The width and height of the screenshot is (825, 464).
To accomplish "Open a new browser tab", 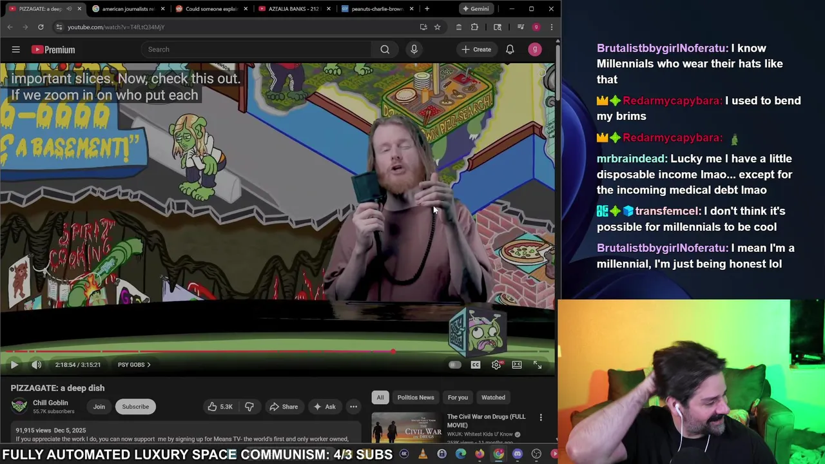I will (x=427, y=9).
